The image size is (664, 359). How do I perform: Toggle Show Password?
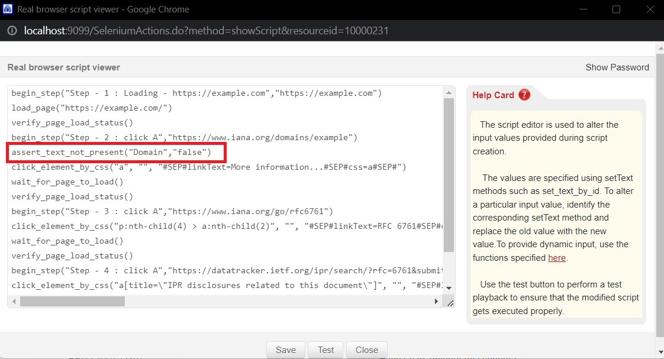(x=617, y=67)
